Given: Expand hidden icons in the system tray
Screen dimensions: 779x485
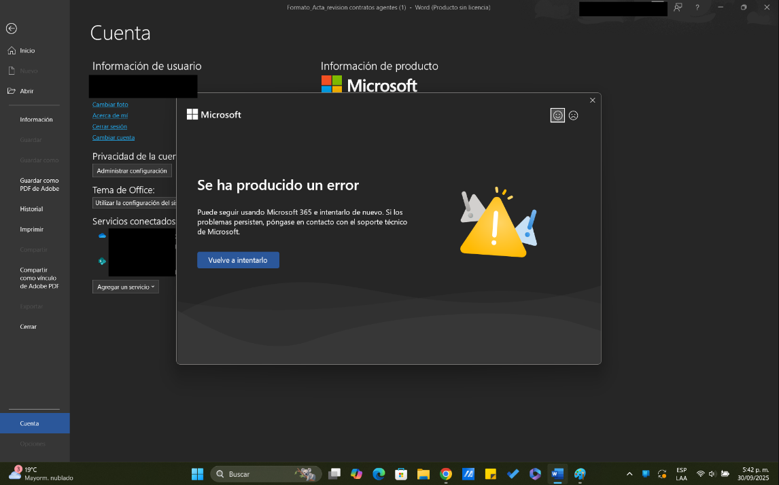Looking at the screenshot, I should point(629,473).
